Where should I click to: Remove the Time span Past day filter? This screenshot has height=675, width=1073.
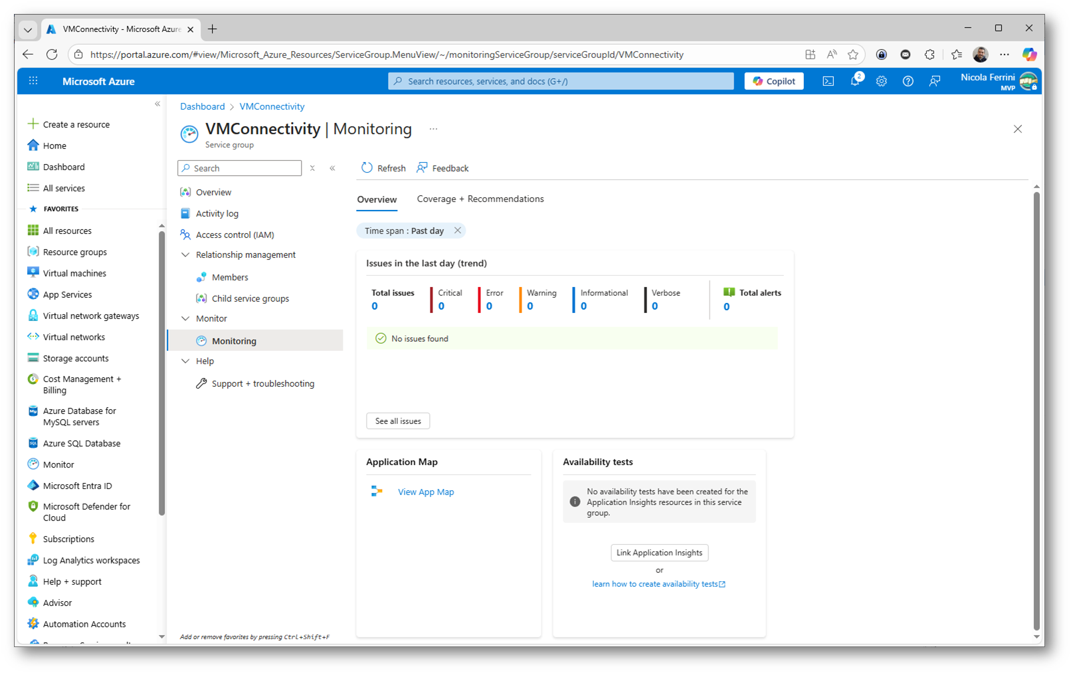point(457,231)
